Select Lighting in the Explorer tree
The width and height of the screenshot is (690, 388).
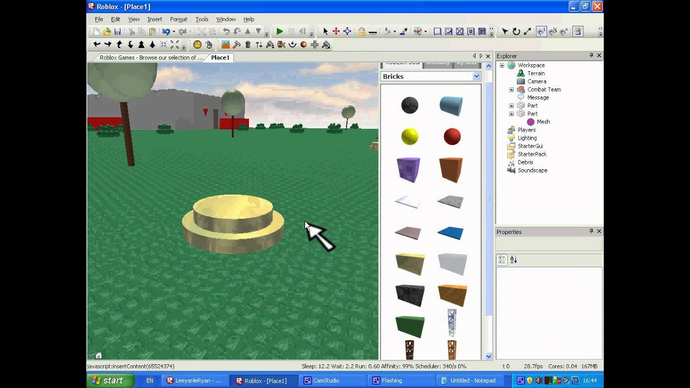pyautogui.click(x=527, y=138)
